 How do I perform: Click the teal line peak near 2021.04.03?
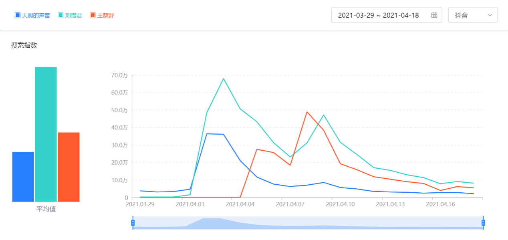coord(224,79)
